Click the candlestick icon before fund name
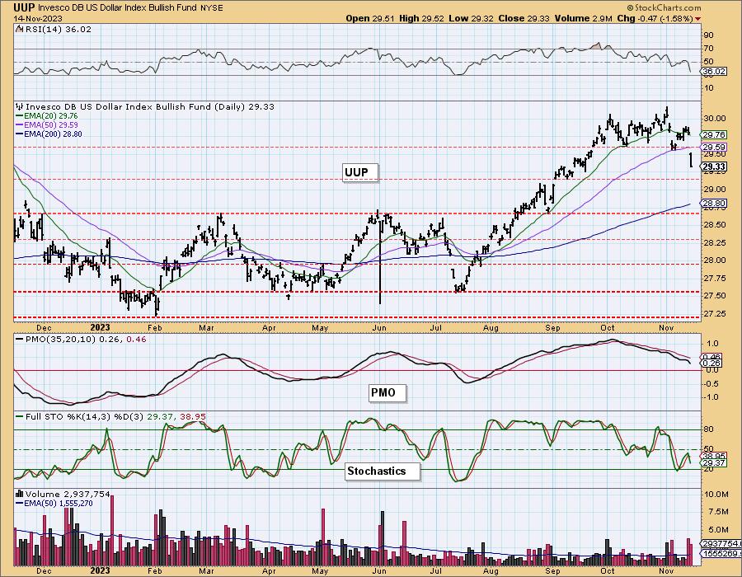742x577 pixels. click(x=20, y=106)
